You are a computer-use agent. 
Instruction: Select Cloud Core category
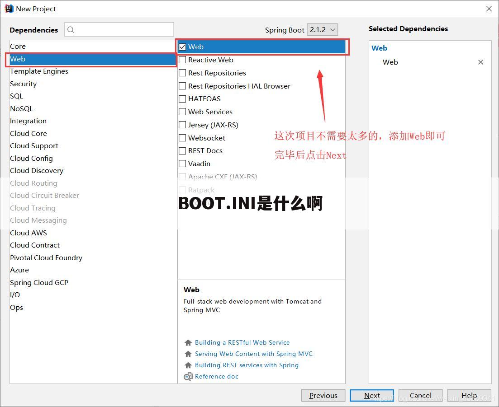(x=93, y=133)
